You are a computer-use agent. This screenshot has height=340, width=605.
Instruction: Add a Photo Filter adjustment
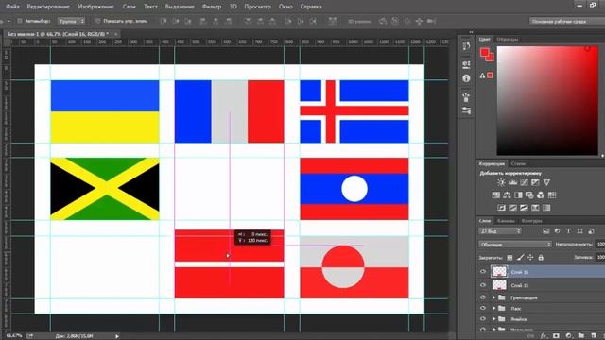coord(529,195)
